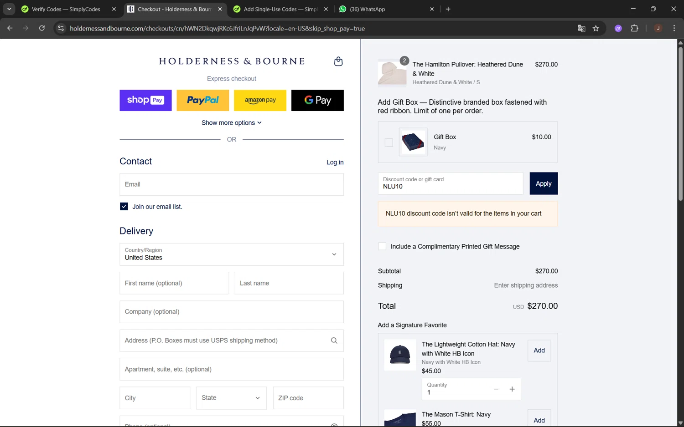Open the purple extension icon
The width and height of the screenshot is (684, 427).
click(618, 28)
